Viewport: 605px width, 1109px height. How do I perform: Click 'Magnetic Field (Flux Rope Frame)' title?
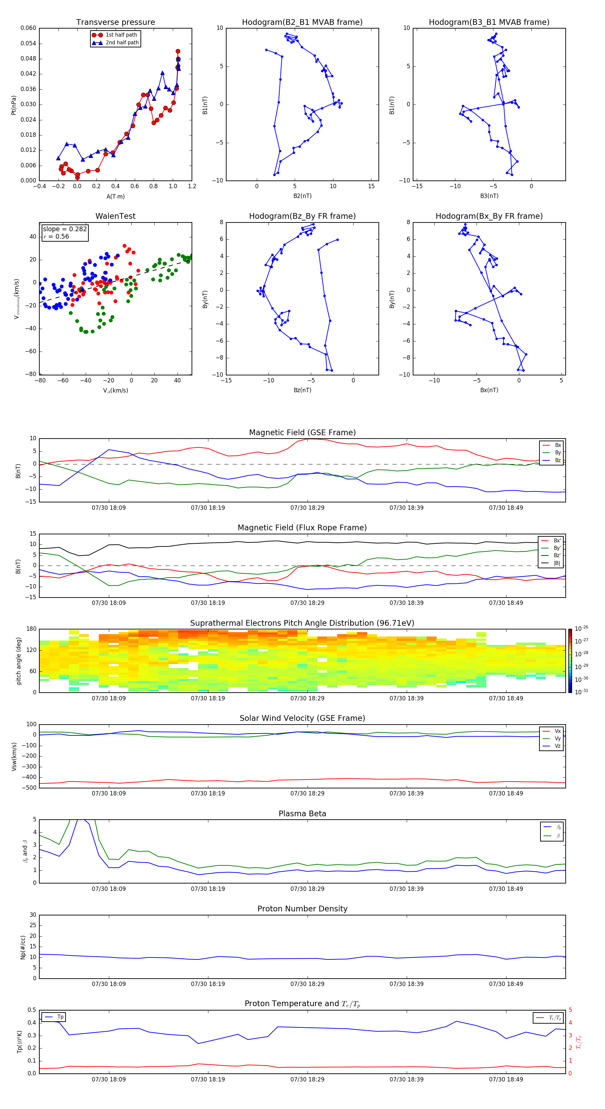coord(302,528)
